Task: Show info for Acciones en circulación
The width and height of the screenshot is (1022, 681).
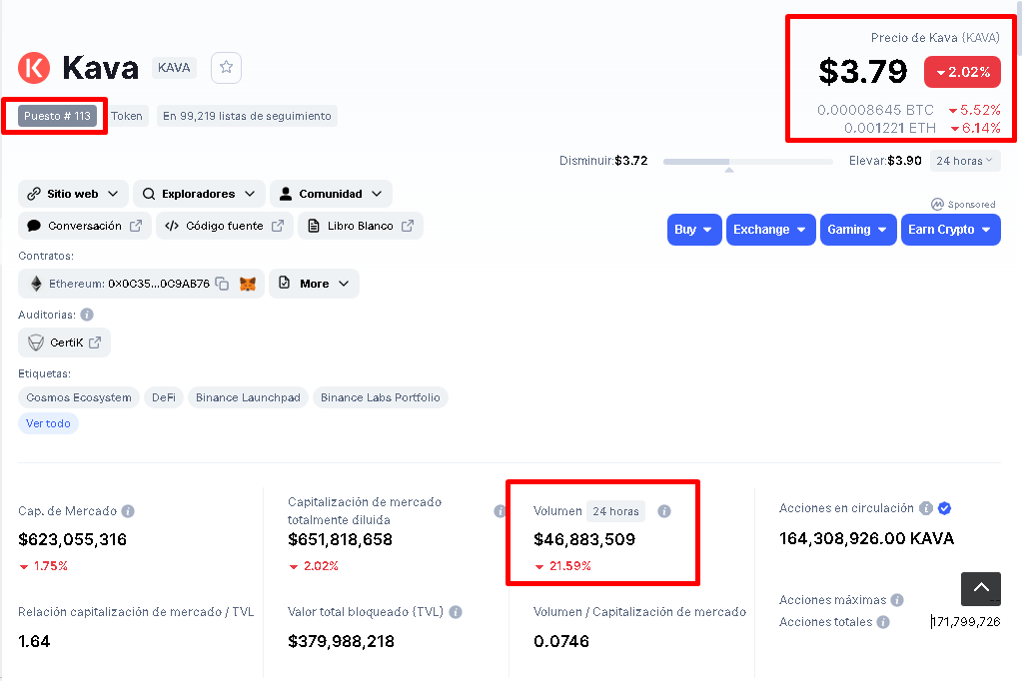Action: coord(925,508)
